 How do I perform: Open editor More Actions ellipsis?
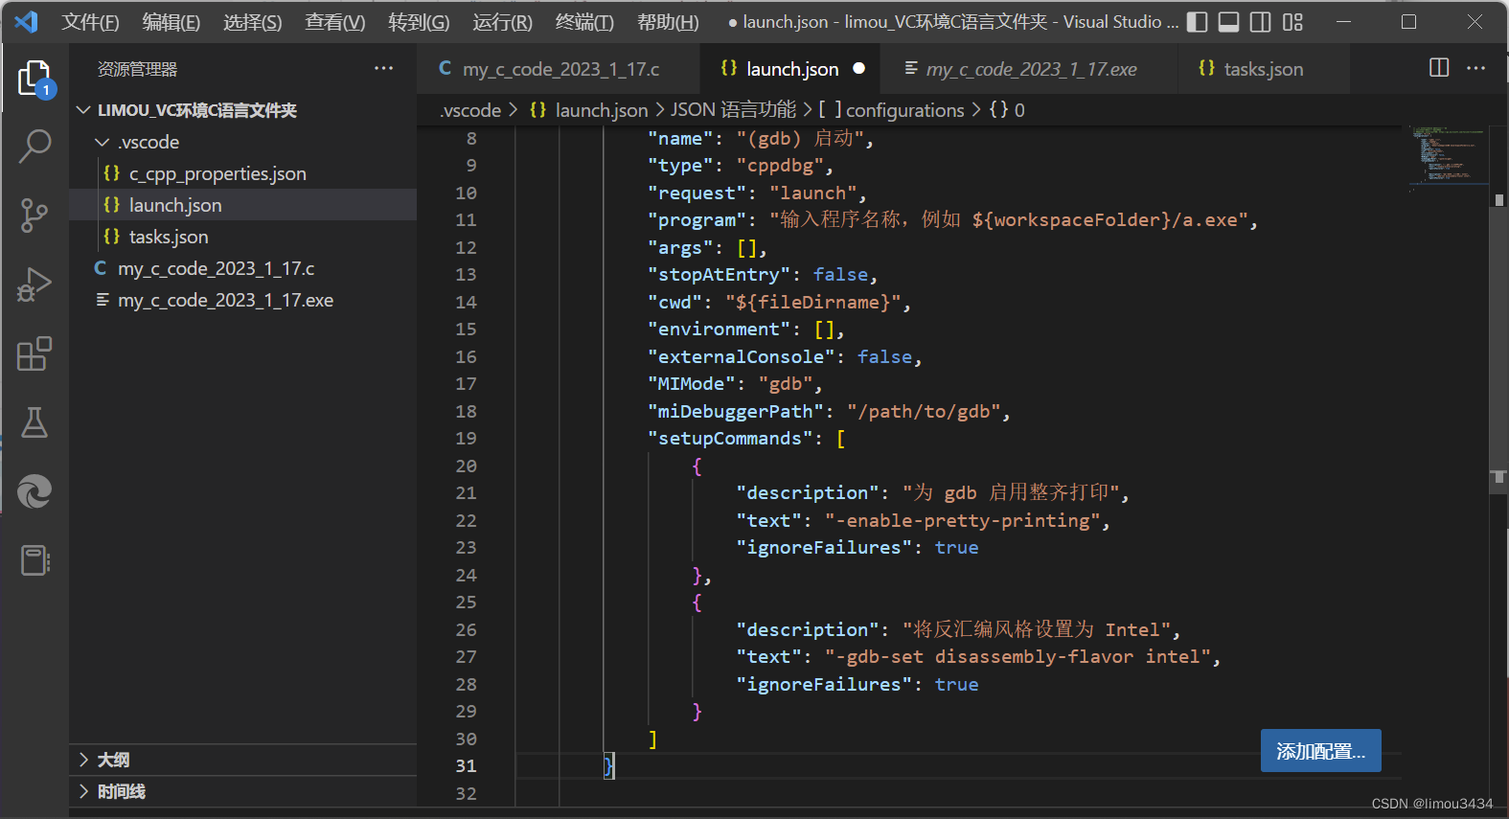pyautogui.click(x=1475, y=67)
